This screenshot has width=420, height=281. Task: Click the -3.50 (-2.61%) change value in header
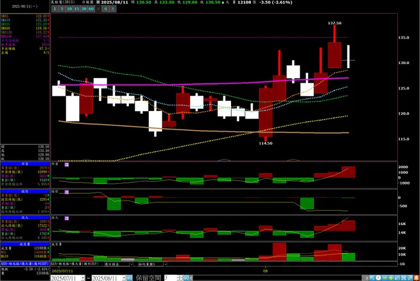point(276,2)
